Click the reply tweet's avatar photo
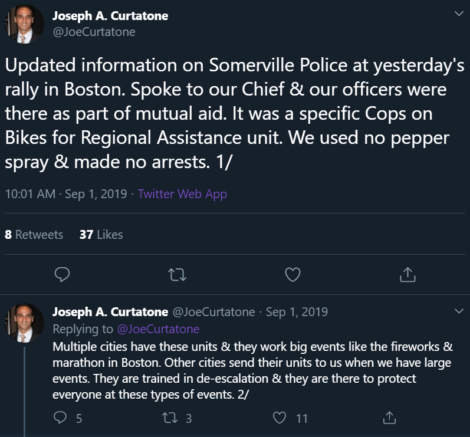The height and width of the screenshot is (437, 470). pyautogui.click(x=24, y=324)
